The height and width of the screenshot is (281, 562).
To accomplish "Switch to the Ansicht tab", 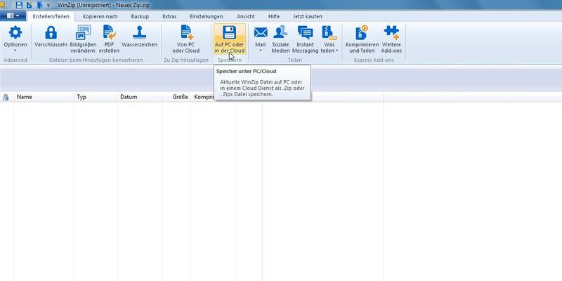I will [x=246, y=16].
